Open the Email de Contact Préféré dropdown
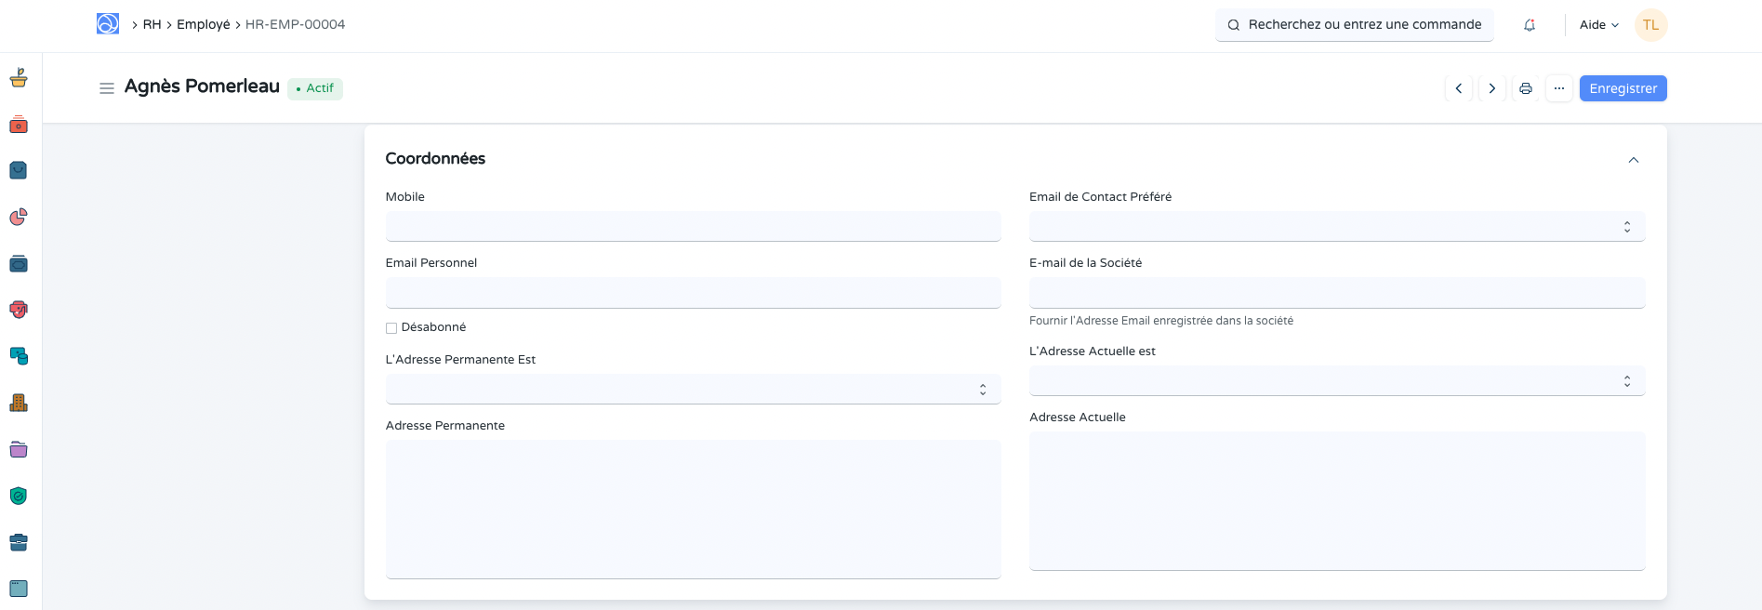This screenshot has width=1762, height=610. click(x=1336, y=227)
